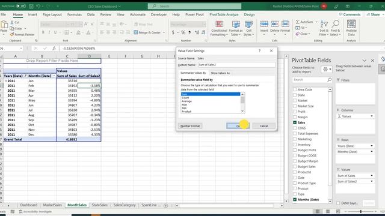
Task: Click the title bar Search box
Action: point(194,6)
